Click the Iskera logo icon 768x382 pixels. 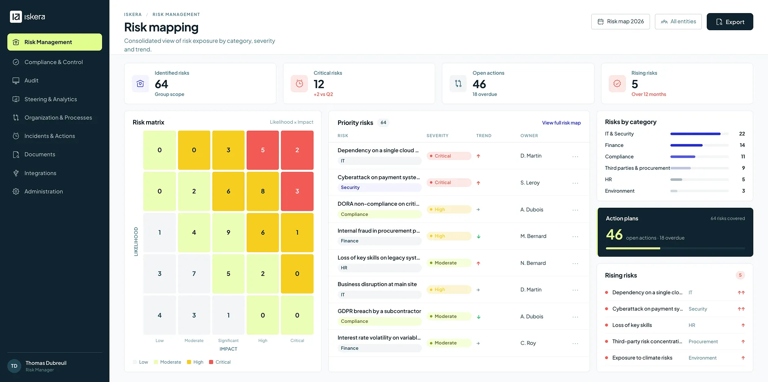click(x=16, y=17)
